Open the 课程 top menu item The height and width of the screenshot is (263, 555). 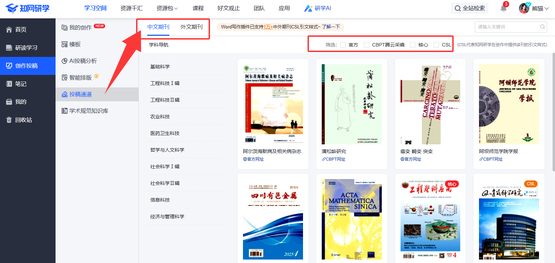[x=198, y=8]
